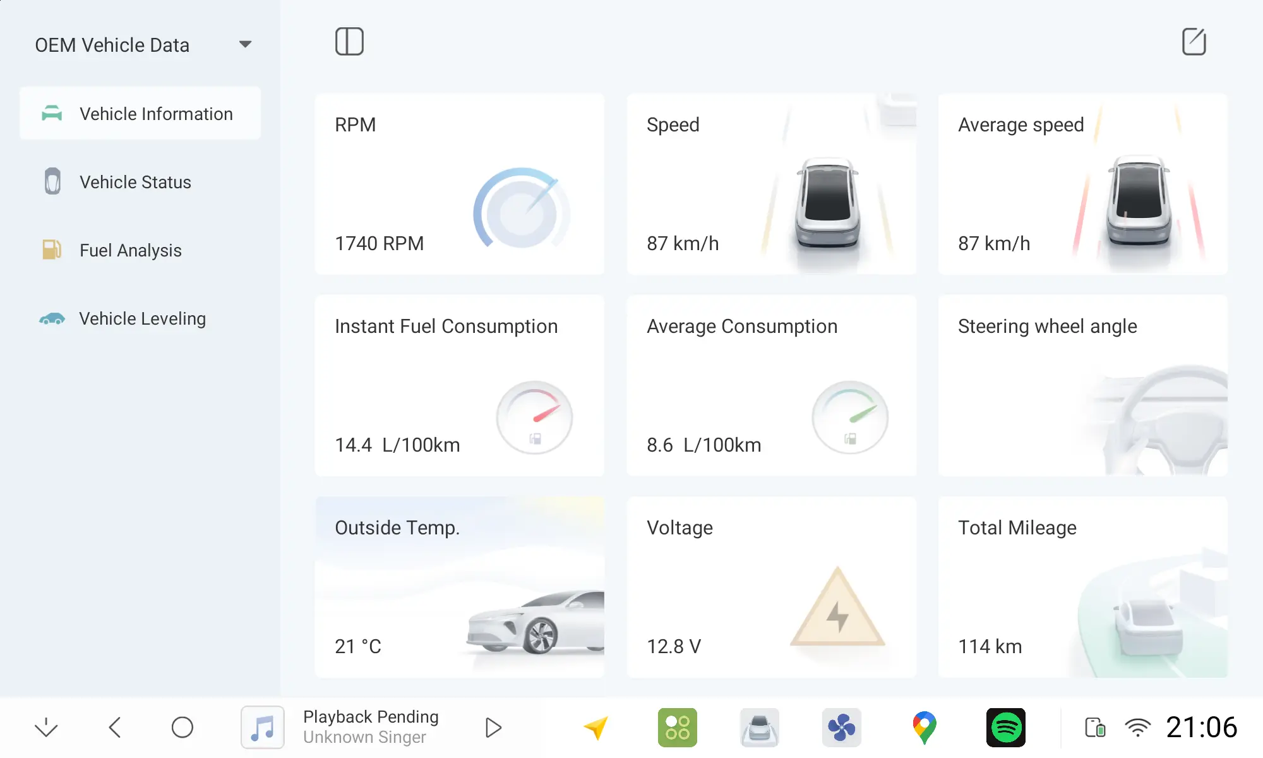
Task: Open the car status app in the dock
Action: (760, 727)
